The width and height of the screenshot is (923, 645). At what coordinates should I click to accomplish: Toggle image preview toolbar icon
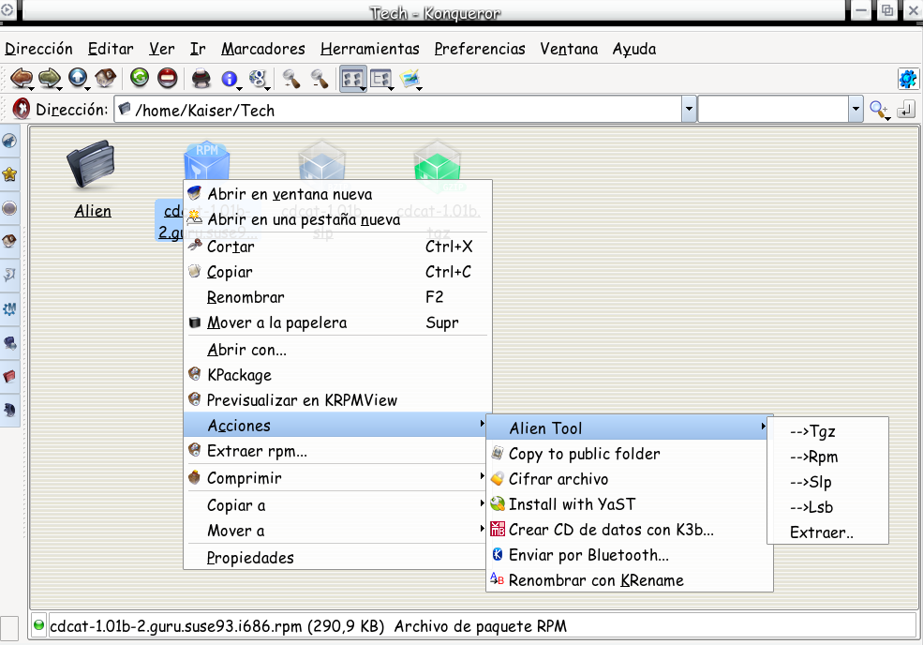(x=410, y=79)
